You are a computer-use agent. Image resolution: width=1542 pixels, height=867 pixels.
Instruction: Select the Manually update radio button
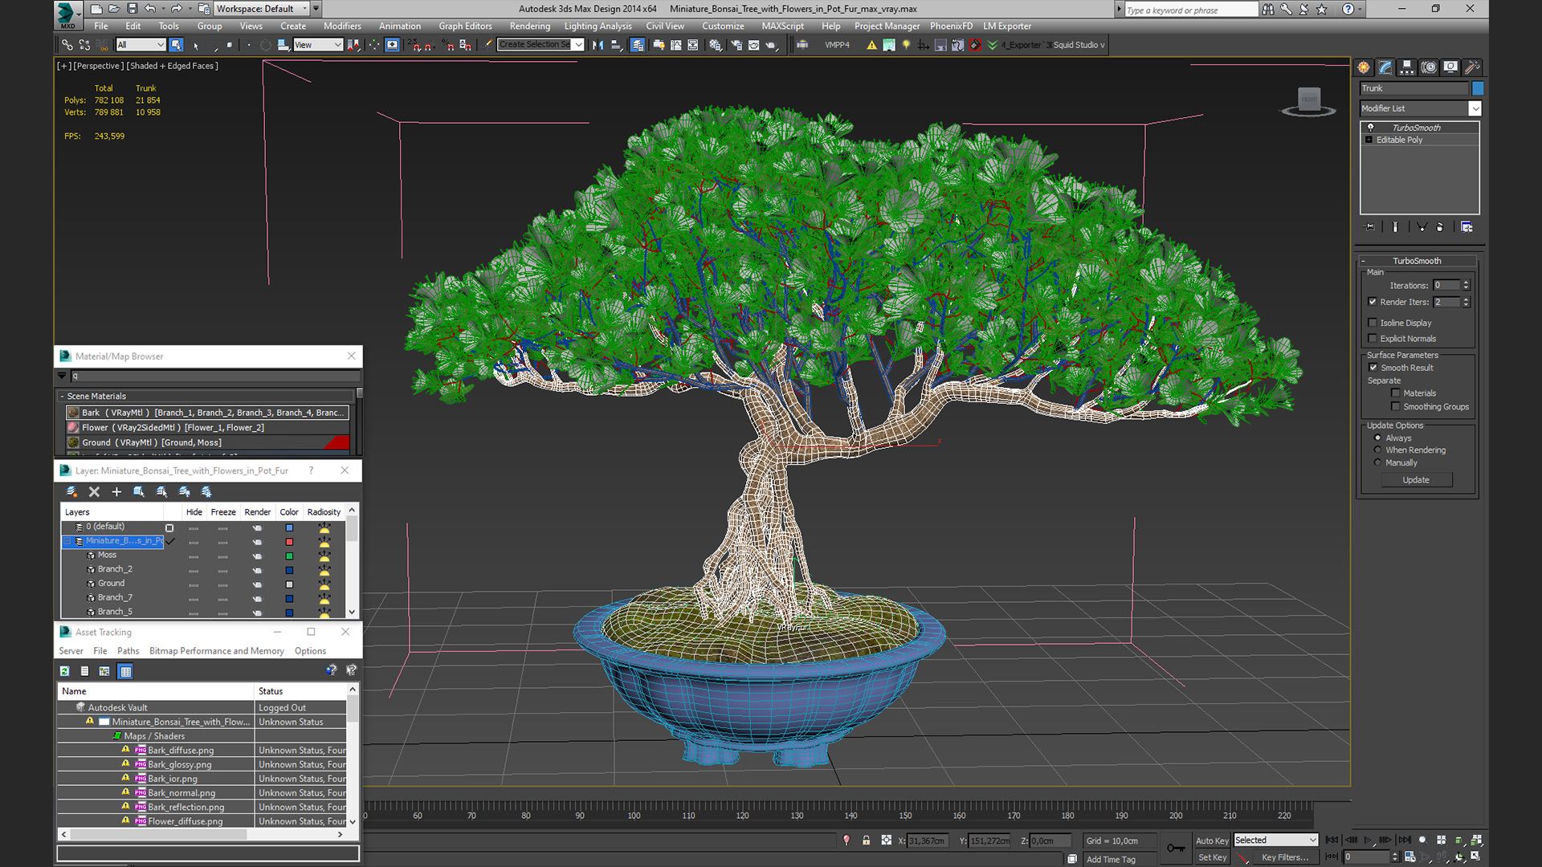[1378, 462]
